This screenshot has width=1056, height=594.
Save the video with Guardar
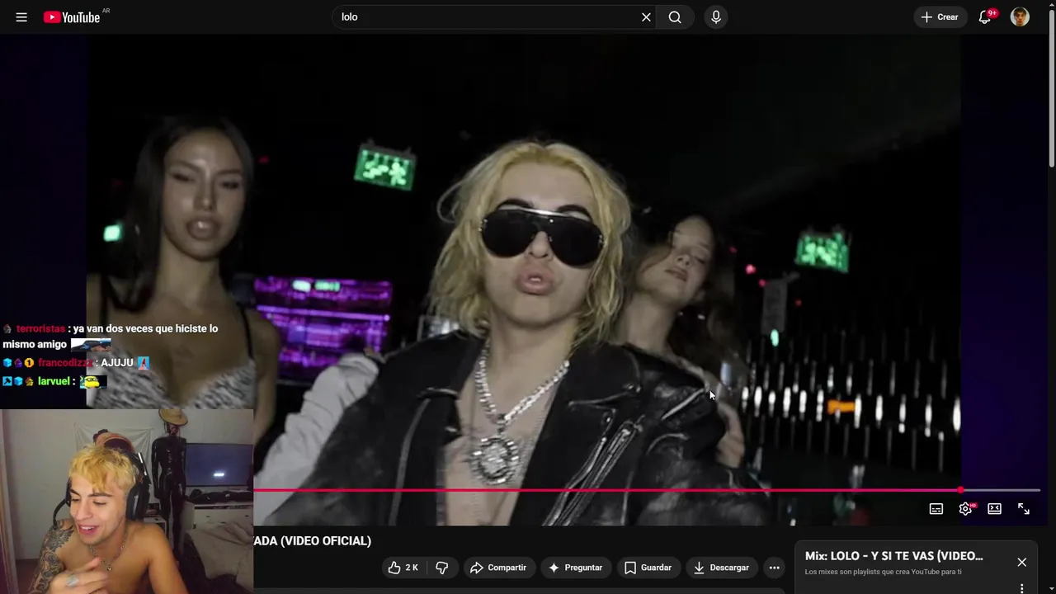(648, 568)
